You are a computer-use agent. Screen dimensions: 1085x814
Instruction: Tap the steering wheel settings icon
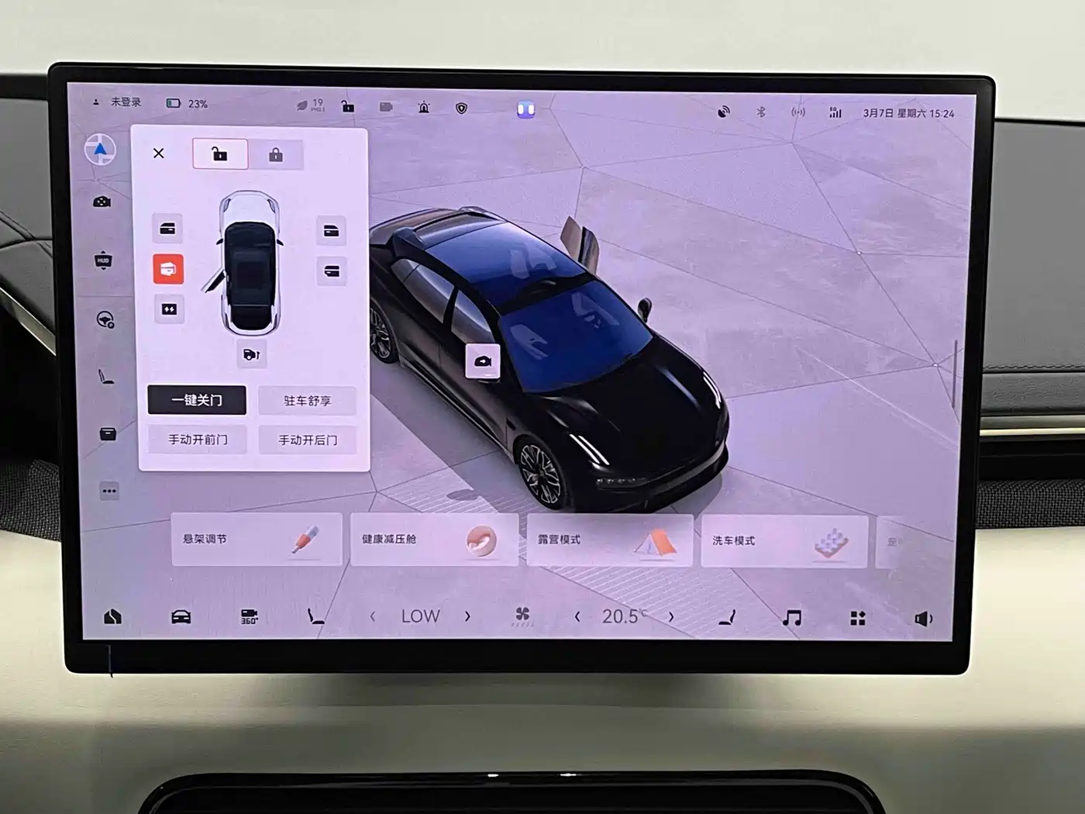(x=105, y=319)
